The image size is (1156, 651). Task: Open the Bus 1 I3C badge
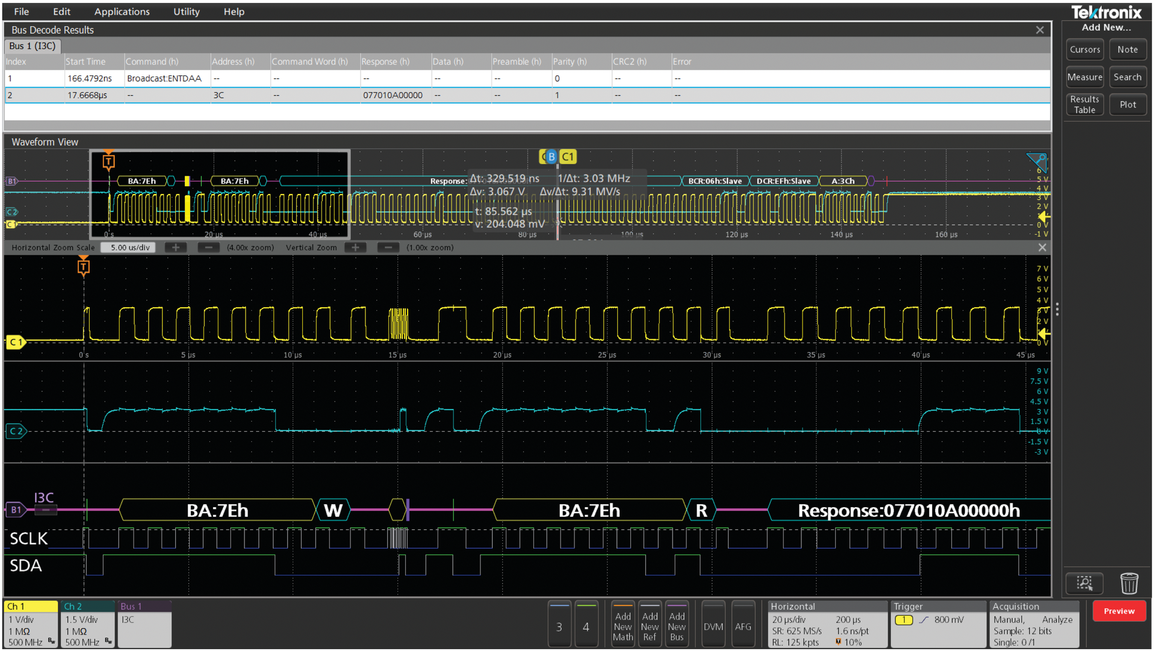pyautogui.click(x=144, y=623)
